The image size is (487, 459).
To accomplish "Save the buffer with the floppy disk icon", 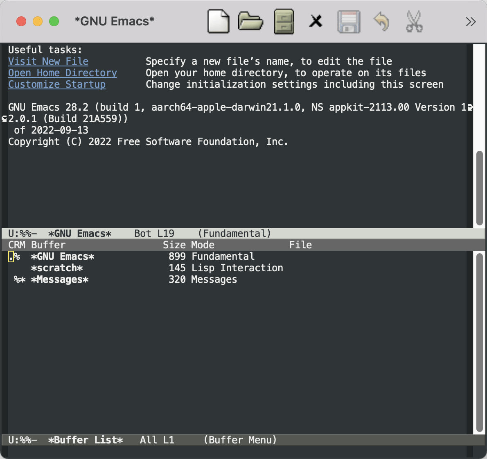I will (x=349, y=21).
